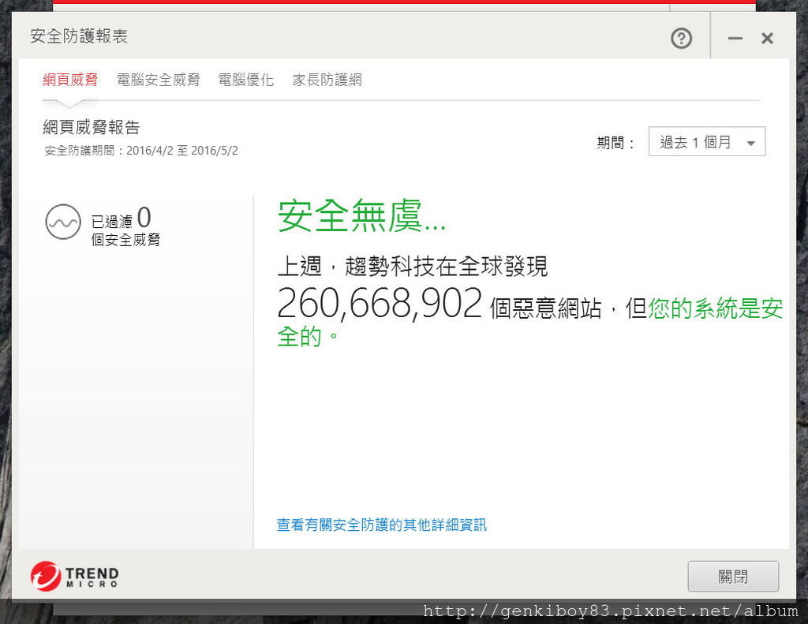Open the 電腦優化 tab
This screenshot has width=808, height=624.
point(246,80)
